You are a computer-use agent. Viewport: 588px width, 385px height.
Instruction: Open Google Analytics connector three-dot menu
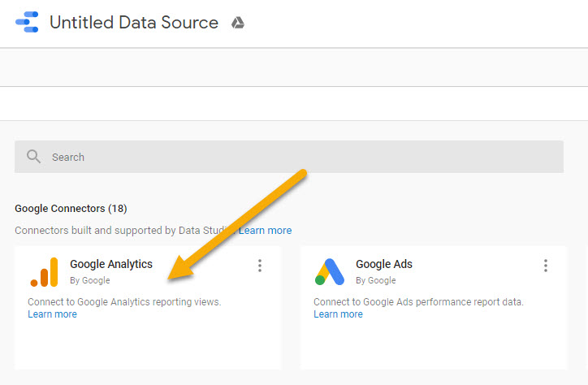click(260, 266)
